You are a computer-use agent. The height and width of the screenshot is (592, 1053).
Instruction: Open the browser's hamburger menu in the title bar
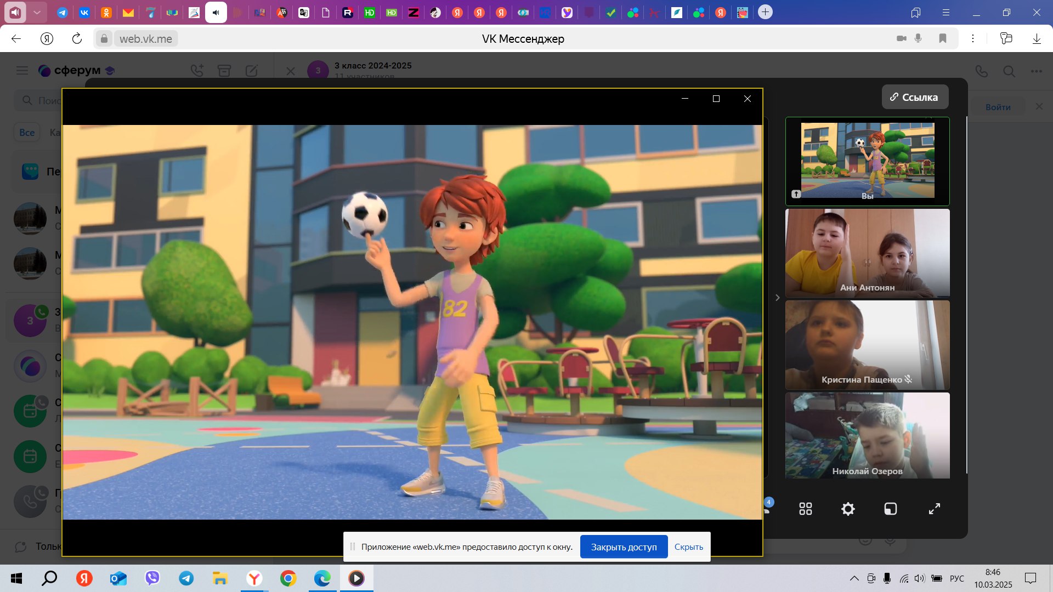946,12
